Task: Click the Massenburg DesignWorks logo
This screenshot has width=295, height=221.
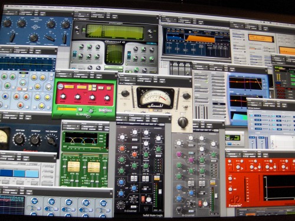Action: (x=12, y=198)
